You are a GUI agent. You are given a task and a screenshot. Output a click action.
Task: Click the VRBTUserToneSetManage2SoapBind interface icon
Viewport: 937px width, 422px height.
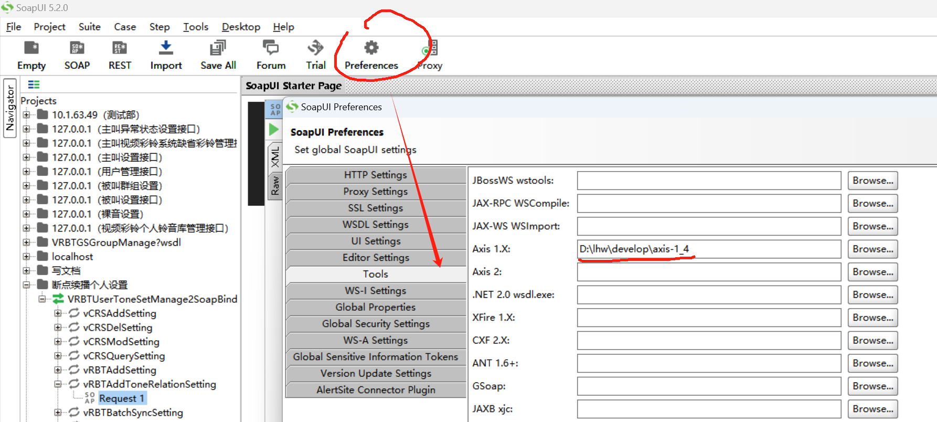pyautogui.click(x=58, y=299)
